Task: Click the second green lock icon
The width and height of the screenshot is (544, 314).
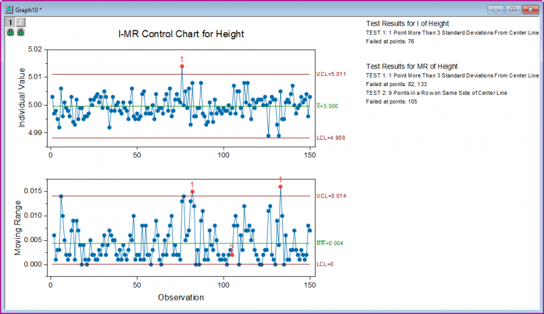Action: [20, 32]
